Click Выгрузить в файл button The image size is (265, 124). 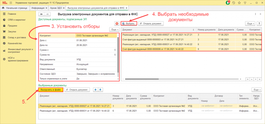pos(51,90)
